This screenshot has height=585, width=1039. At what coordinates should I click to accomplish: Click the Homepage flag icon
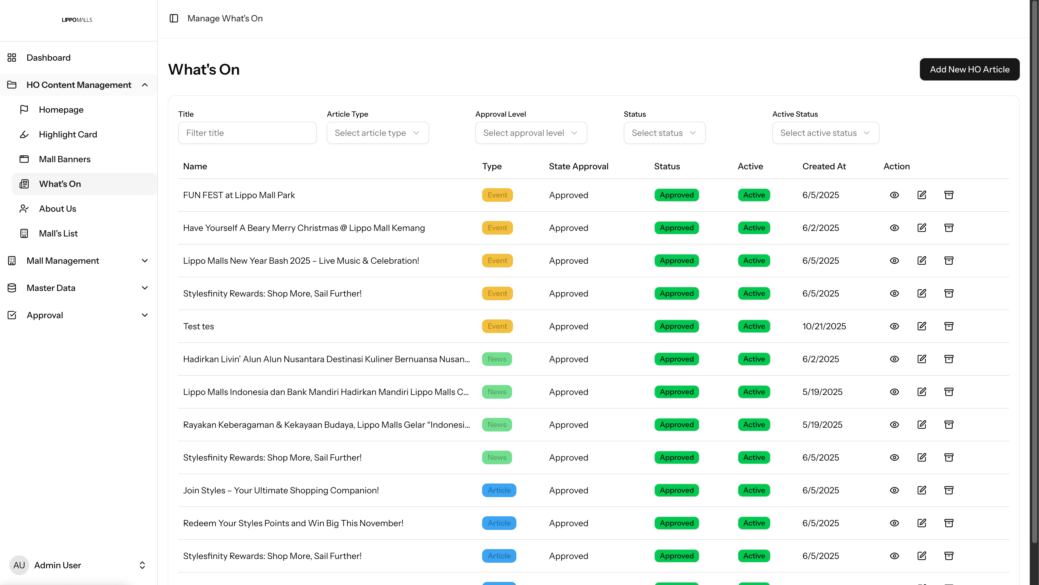point(24,110)
